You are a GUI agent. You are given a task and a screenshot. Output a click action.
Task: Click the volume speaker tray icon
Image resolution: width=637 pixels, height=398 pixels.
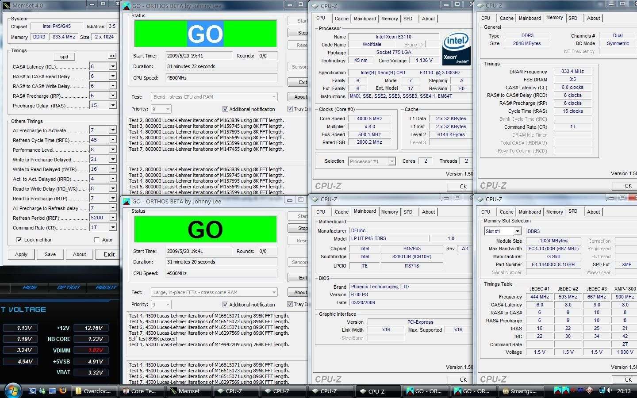[x=610, y=391]
